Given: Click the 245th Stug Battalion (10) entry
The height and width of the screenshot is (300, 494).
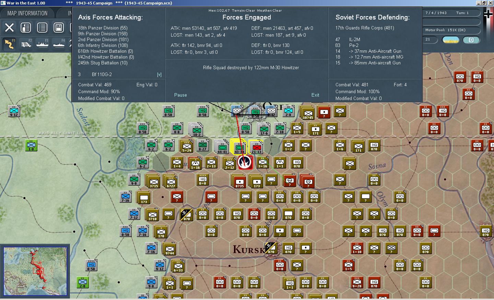Looking at the screenshot, I should tap(103, 63).
